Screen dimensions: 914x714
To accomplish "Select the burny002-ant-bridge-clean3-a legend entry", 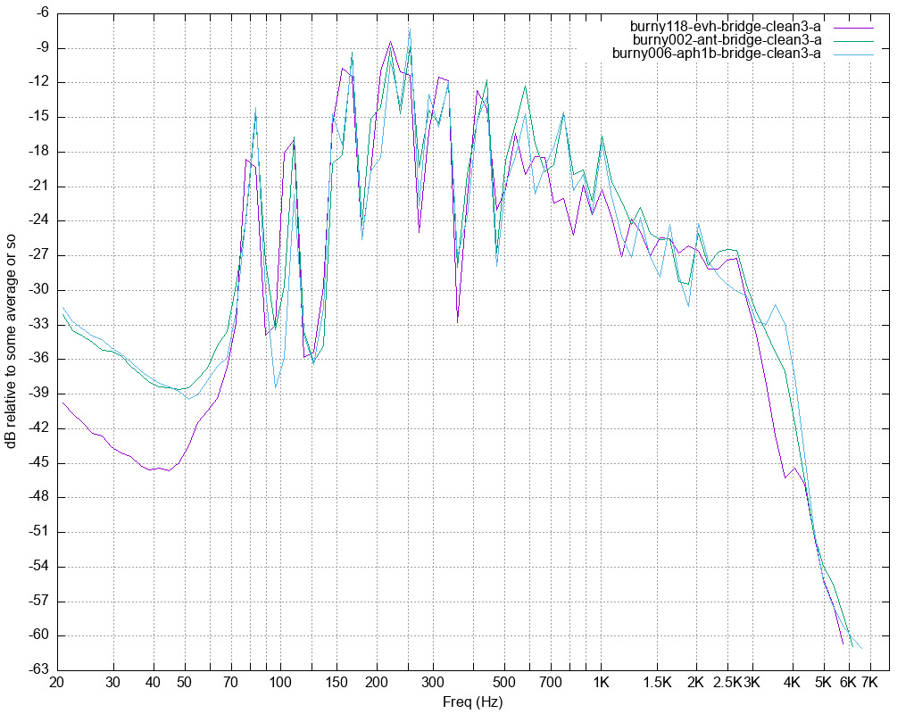I will click(726, 39).
